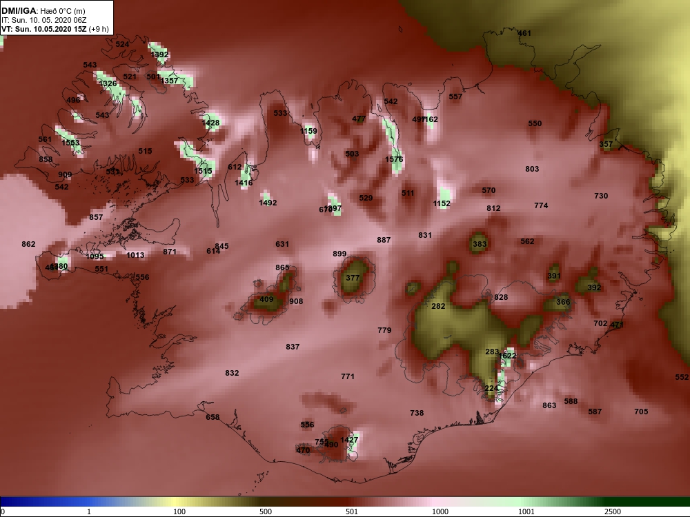
Task: Select the 366 value on the map
Action: tap(563, 302)
